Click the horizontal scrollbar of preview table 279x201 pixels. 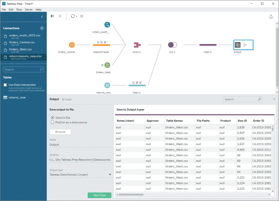(x=131, y=194)
